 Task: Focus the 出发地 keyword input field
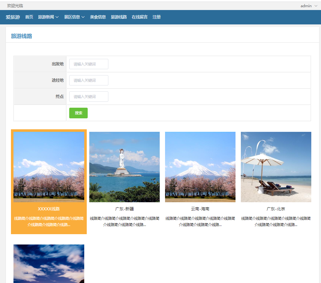point(89,64)
